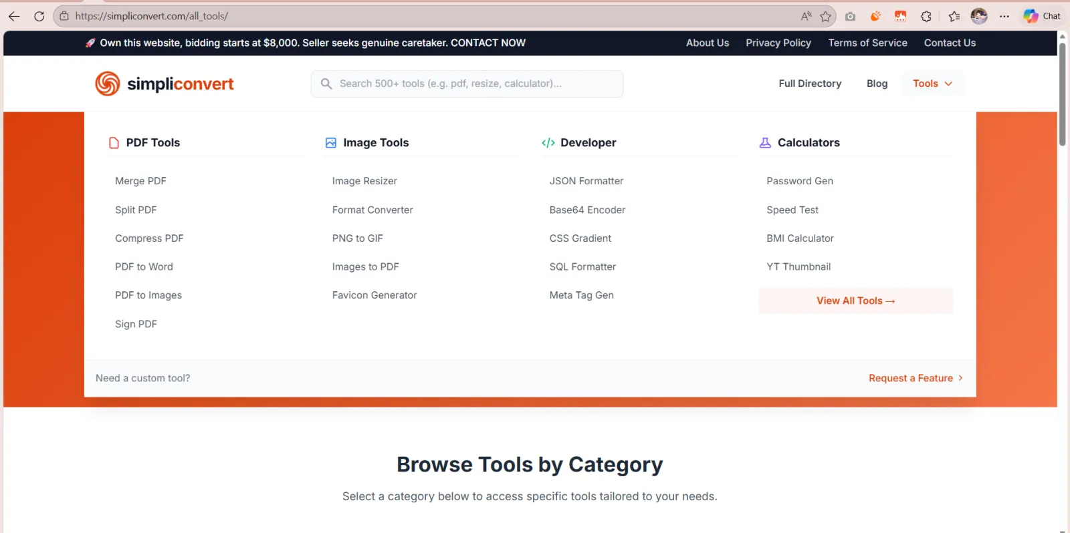The width and height of the screenshot is (1070, 533).
Task: Click Request a Feature chevron arrow
Action: click(961, 378)
